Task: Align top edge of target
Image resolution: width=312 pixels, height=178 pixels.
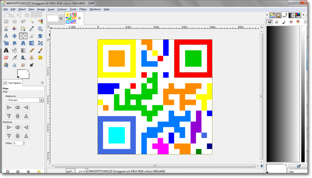Action: pyautogui.click(x=9, y=116)
